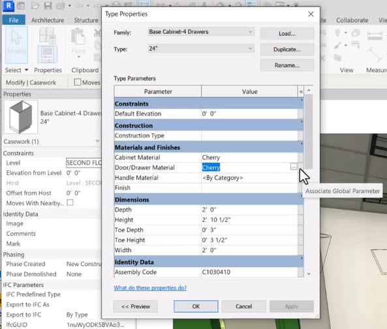Image resolution: width=387 pixels, height=329 pixels.
Task: Select the Modify arrow tool in ribbon
Action: click(16, 44)
